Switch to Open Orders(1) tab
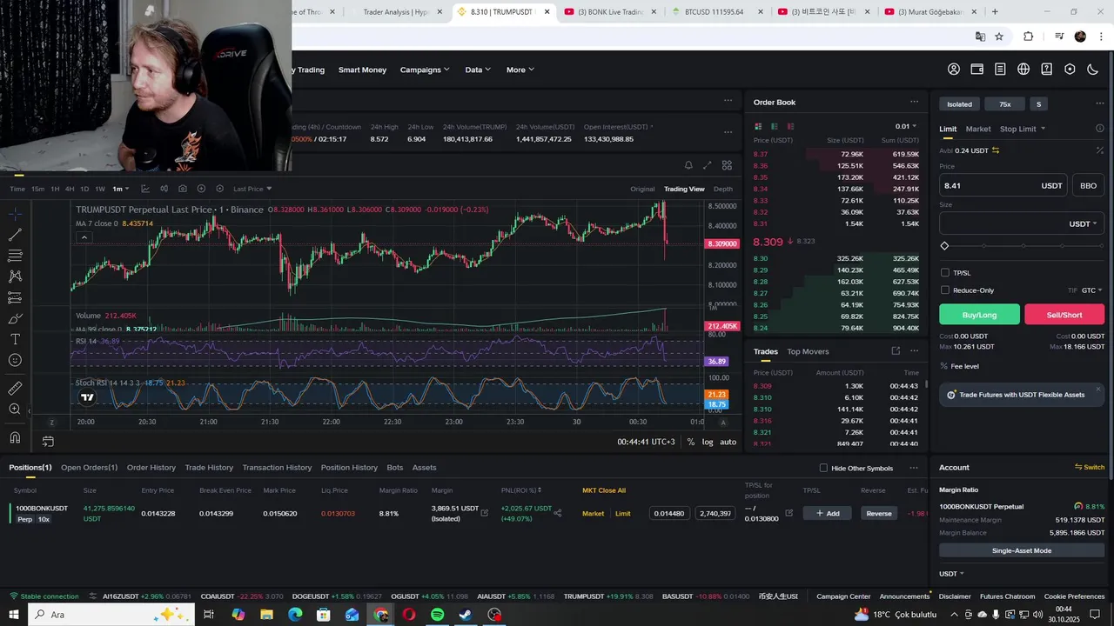Screen dimensions: 1114x626 point(89,468)
